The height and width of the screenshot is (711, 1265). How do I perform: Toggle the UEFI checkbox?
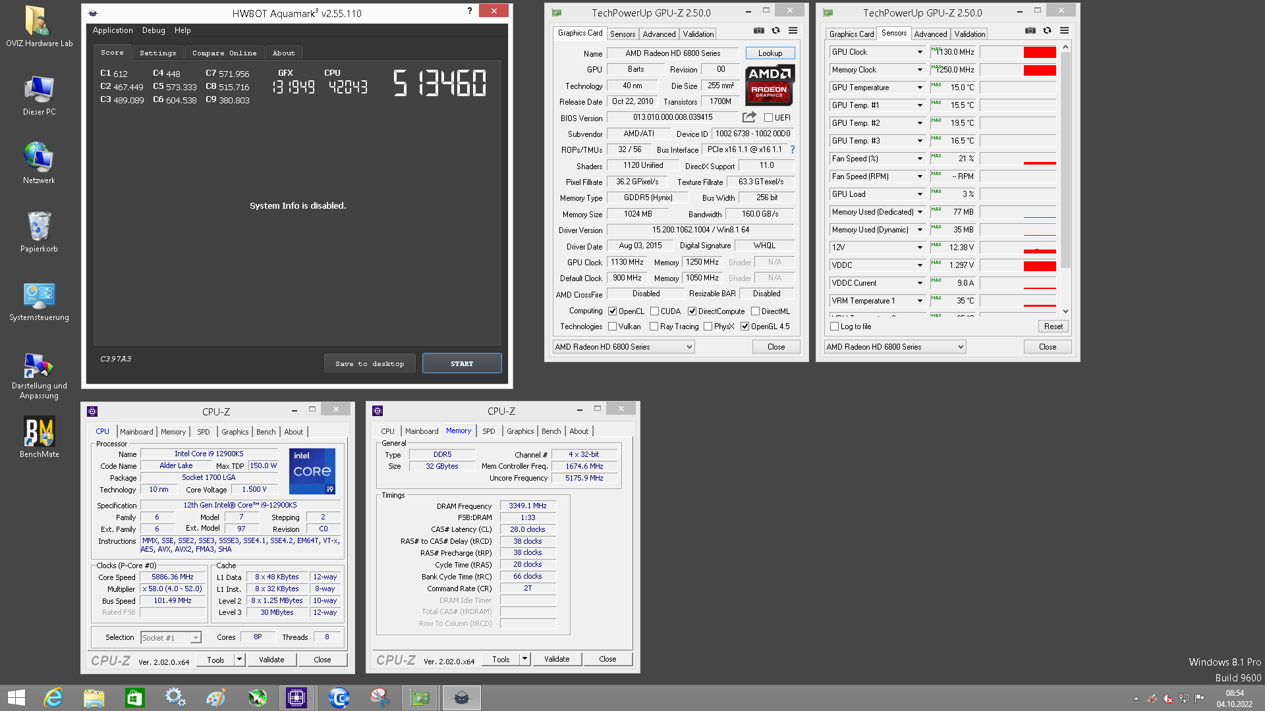coord(768,118)
